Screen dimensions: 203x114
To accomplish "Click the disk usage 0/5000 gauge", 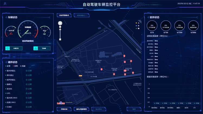I will point(193,26).
